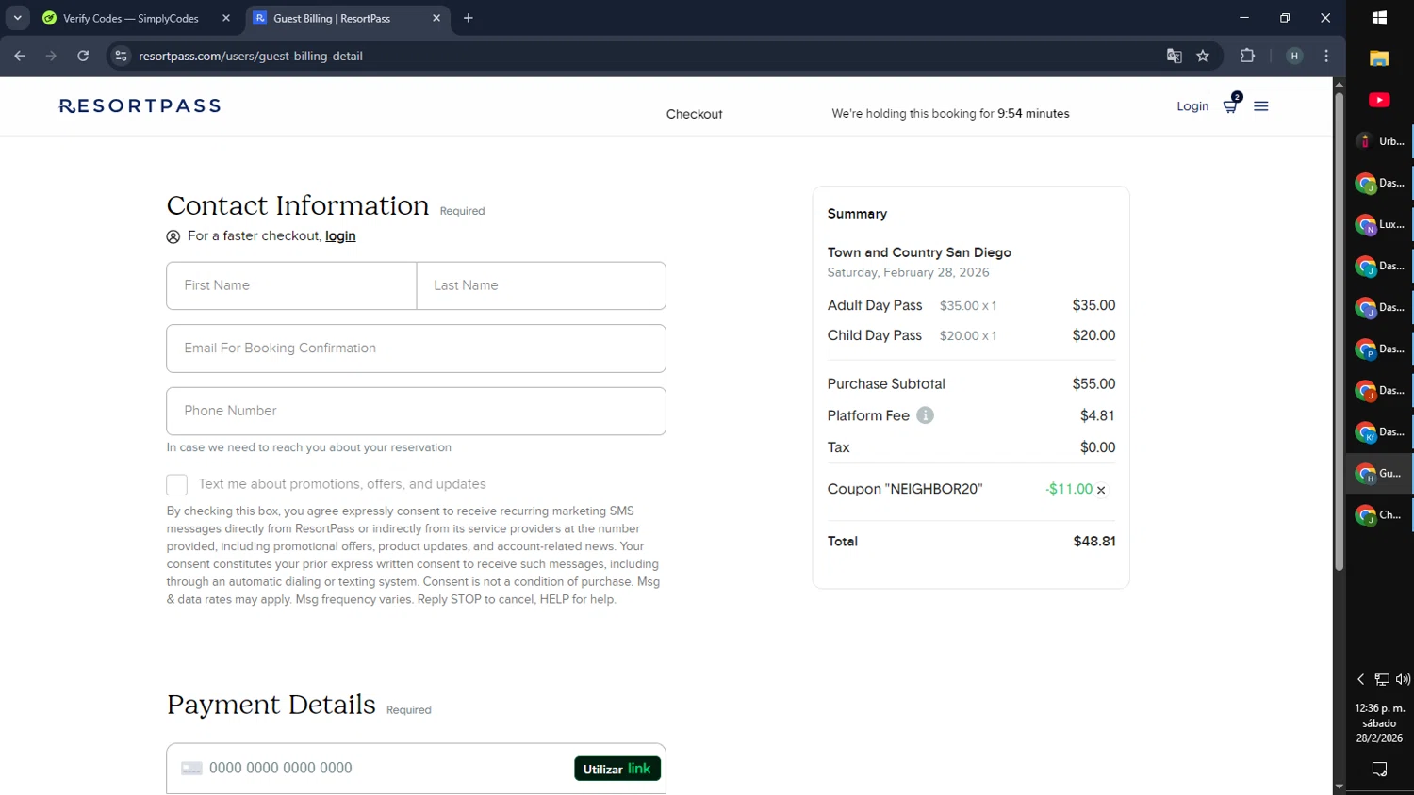1414x795 pixels.
Task: Click the login link for faster checkout
Action: click(x=340, y=236)
